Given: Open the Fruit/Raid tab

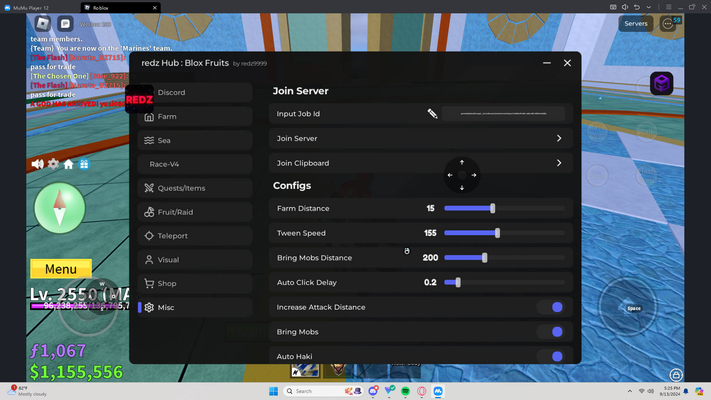Looking at the screenshot, I should point(195,212).
